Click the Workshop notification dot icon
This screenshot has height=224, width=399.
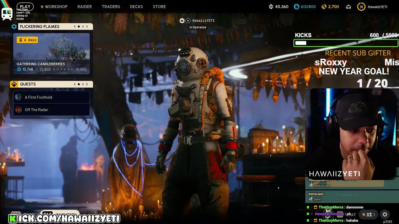click(x=42, y=7)
